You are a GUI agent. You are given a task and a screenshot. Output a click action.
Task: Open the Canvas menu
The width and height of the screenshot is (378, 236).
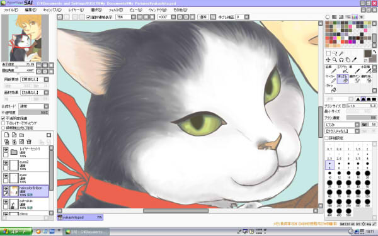click(52, 10)
